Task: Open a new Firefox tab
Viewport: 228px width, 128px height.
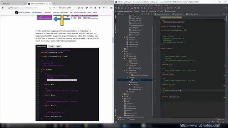Action: point(54,4)
